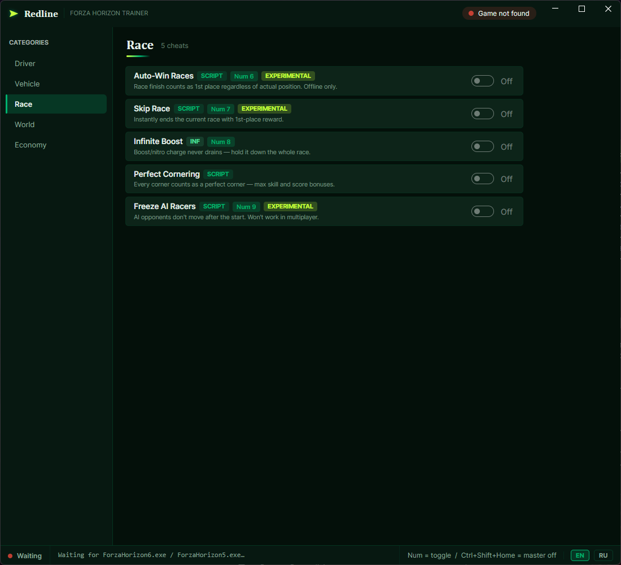This screenshot has width=621, height=565.
Task: Open the Economy category
Action: click(56, 145)
